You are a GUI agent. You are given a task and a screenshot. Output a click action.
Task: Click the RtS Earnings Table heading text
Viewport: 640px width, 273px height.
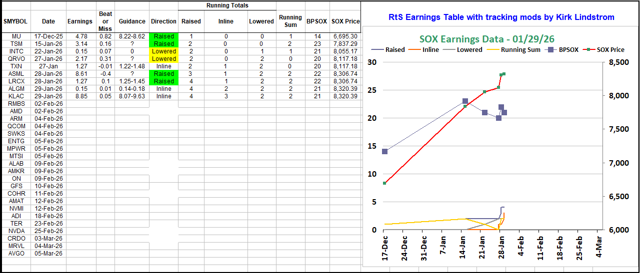pyautogui.click(x=501, y=17)
